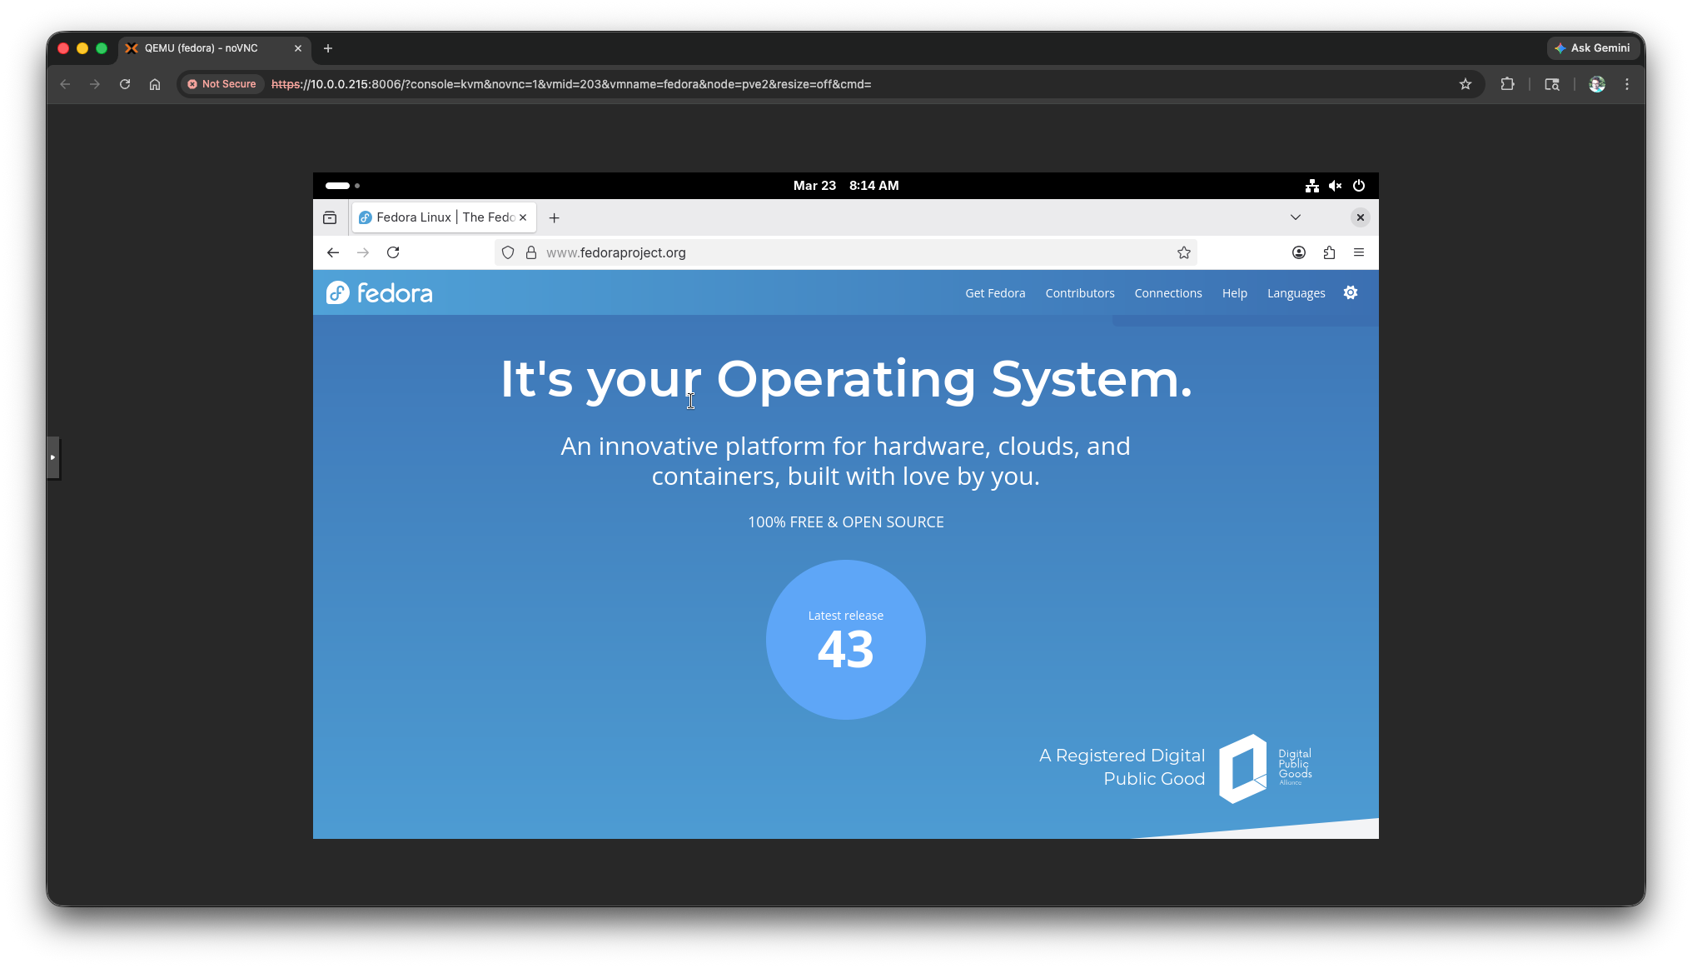Click the Latest release 43 circle
Image resolution: width=1692 pixels, height=968 pixels.
point(845,640)
